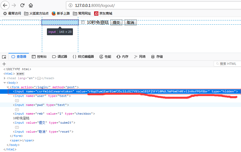Image resolution: width=241 pixels, height=152 pixels.
Task: Switch to the 控制台 console tab
Action: 39,57
